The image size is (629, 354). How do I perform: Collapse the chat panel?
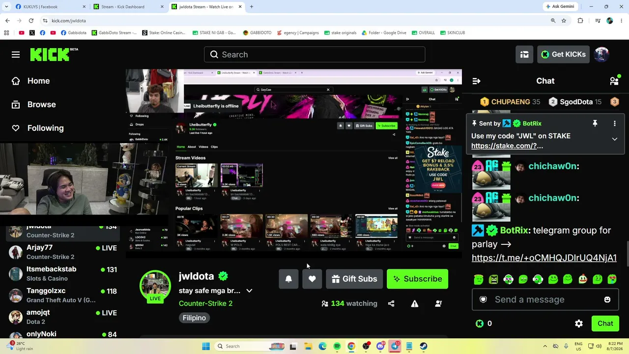pyautogui.click(x=476, y=81)
